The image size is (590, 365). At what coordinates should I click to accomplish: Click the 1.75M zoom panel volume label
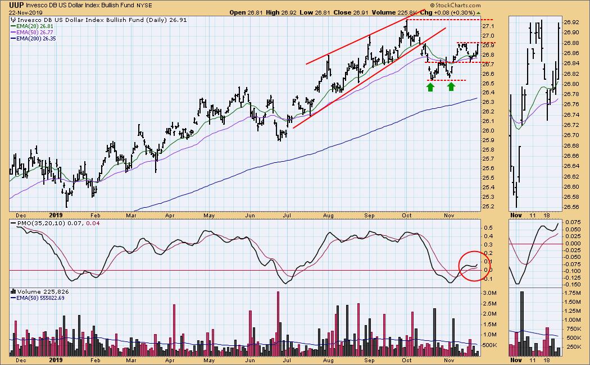coord(573,293)
